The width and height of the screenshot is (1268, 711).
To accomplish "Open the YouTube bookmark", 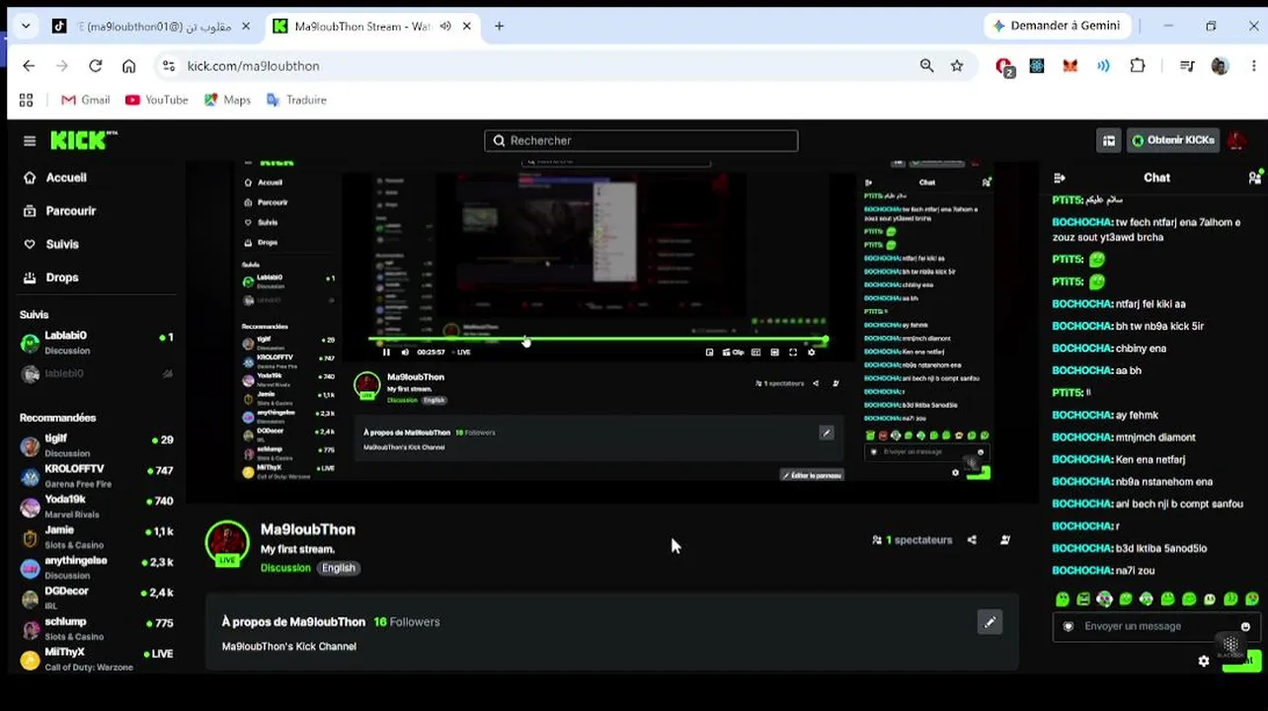I will tap(156, 100).
